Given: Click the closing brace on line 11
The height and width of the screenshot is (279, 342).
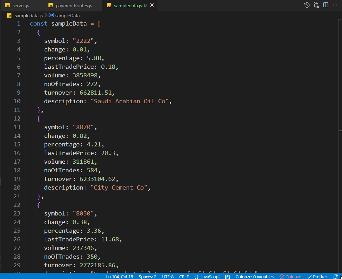Looking at the screenshot, I should coord(39,110).
